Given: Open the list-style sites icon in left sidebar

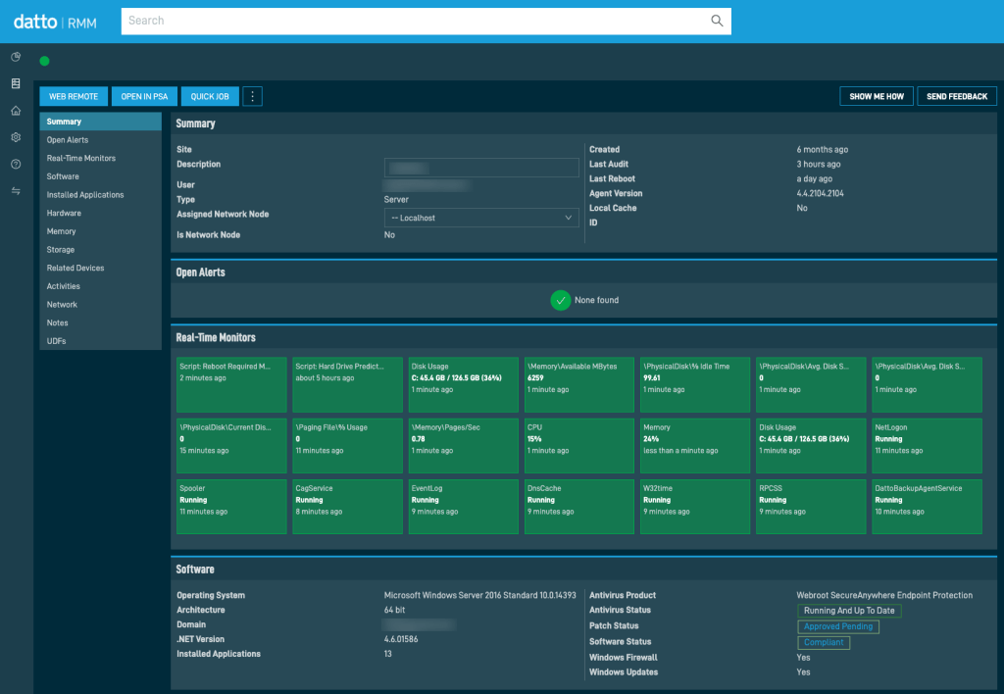Looking at the screenshot, I should [x=16, y=84].
